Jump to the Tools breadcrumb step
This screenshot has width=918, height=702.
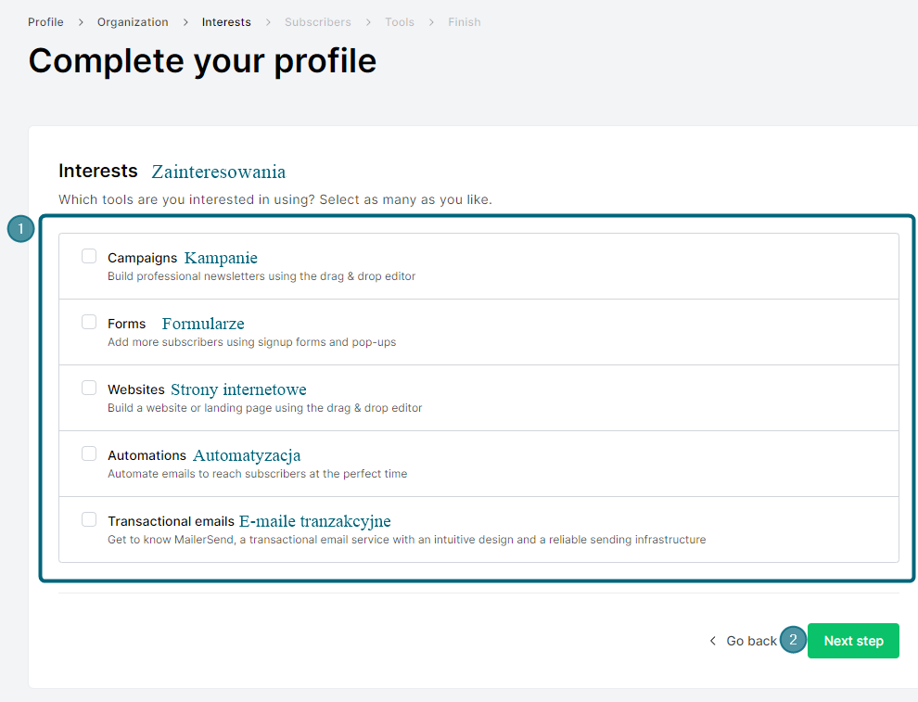click(x=400, y=22)
